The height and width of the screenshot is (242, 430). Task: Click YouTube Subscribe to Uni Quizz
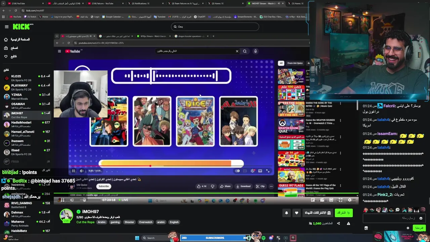point(103,186)
